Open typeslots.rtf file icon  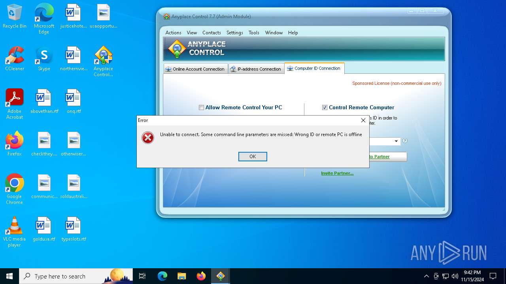coord(74,229)
